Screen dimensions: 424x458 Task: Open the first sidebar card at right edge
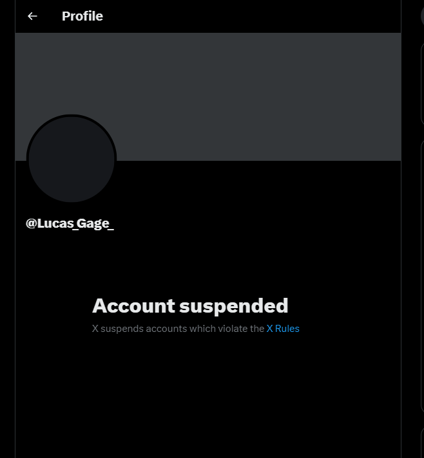422,84
